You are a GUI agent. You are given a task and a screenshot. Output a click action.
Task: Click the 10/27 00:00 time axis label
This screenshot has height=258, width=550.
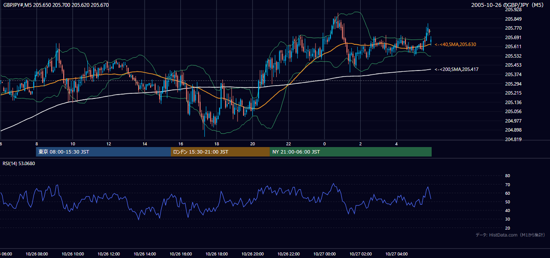pyautogui.click(x=324, y=254)
